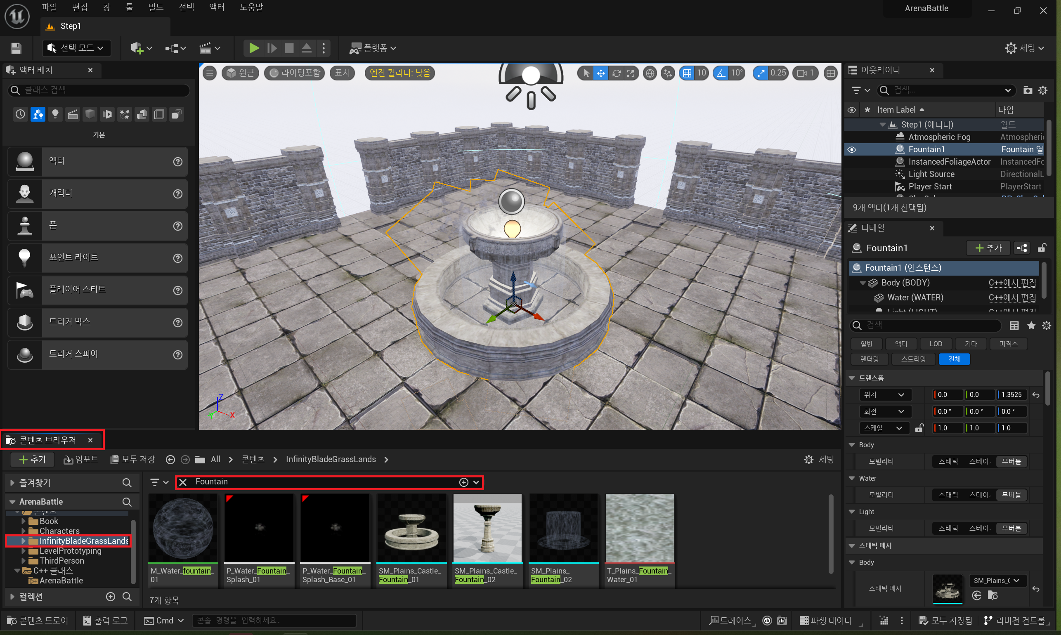Open the 빌드 menu

tap(156, 7)
